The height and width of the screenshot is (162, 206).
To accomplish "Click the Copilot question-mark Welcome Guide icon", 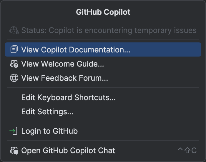I will 14,64.
